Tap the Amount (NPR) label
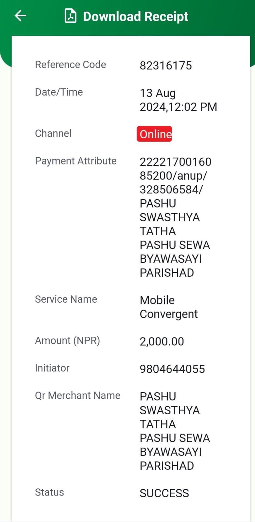The width and height of the screenshot is (255, 522). pos(67,341)
